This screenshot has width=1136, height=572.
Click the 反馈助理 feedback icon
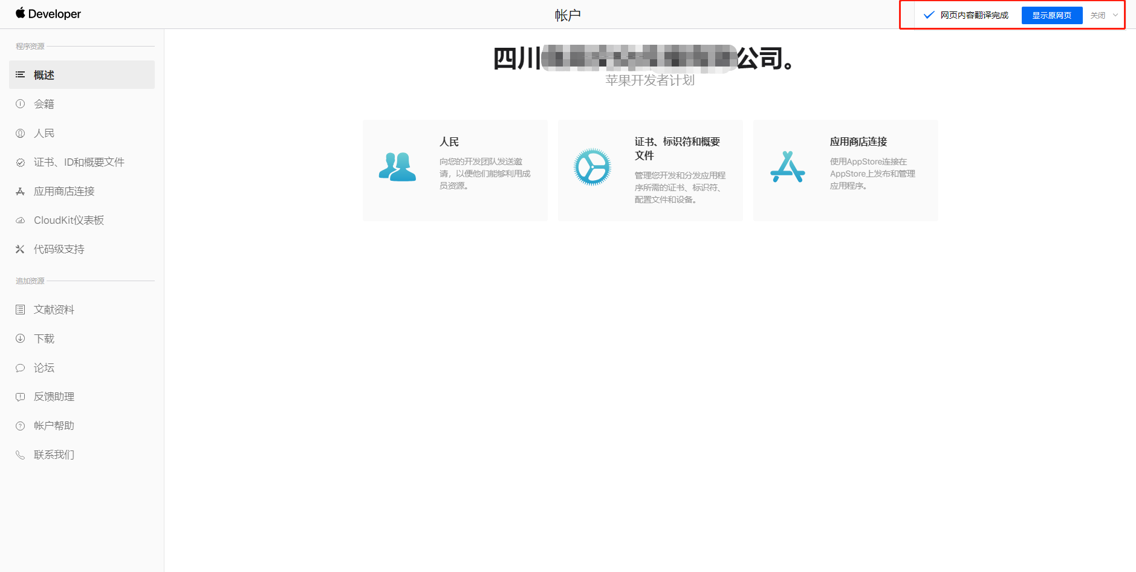[x=20, y=397]
